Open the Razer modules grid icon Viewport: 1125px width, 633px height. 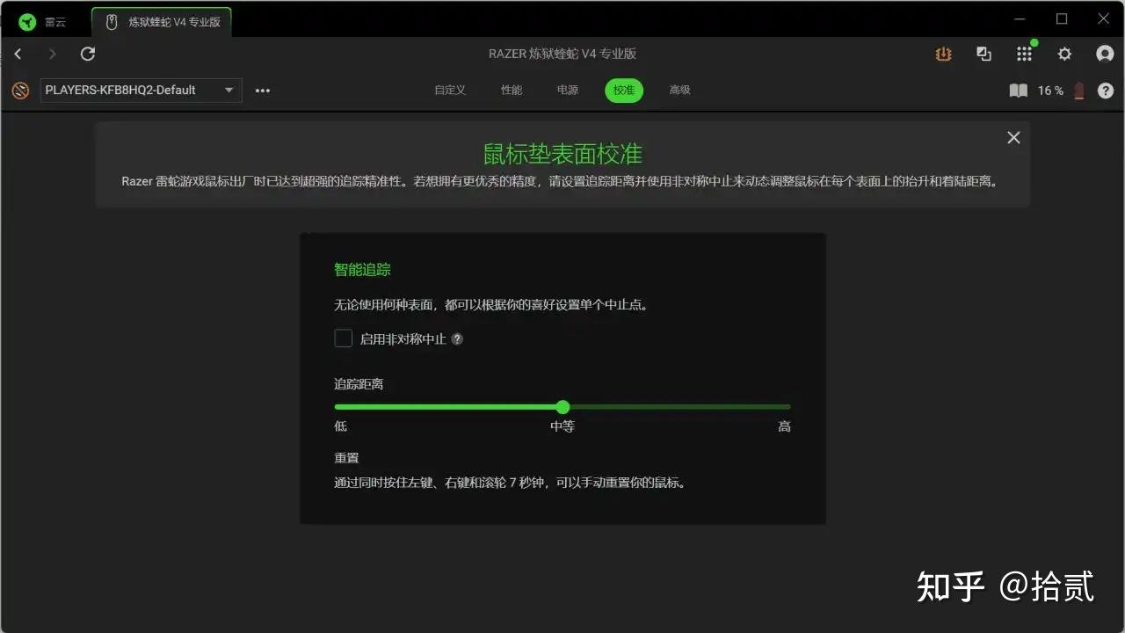tap(1024, 54)
